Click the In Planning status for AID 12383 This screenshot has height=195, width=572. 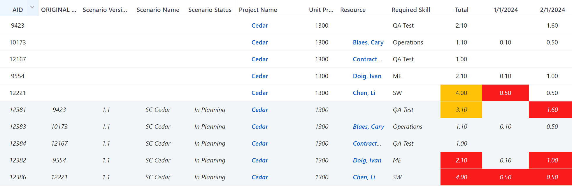point(210,127)
